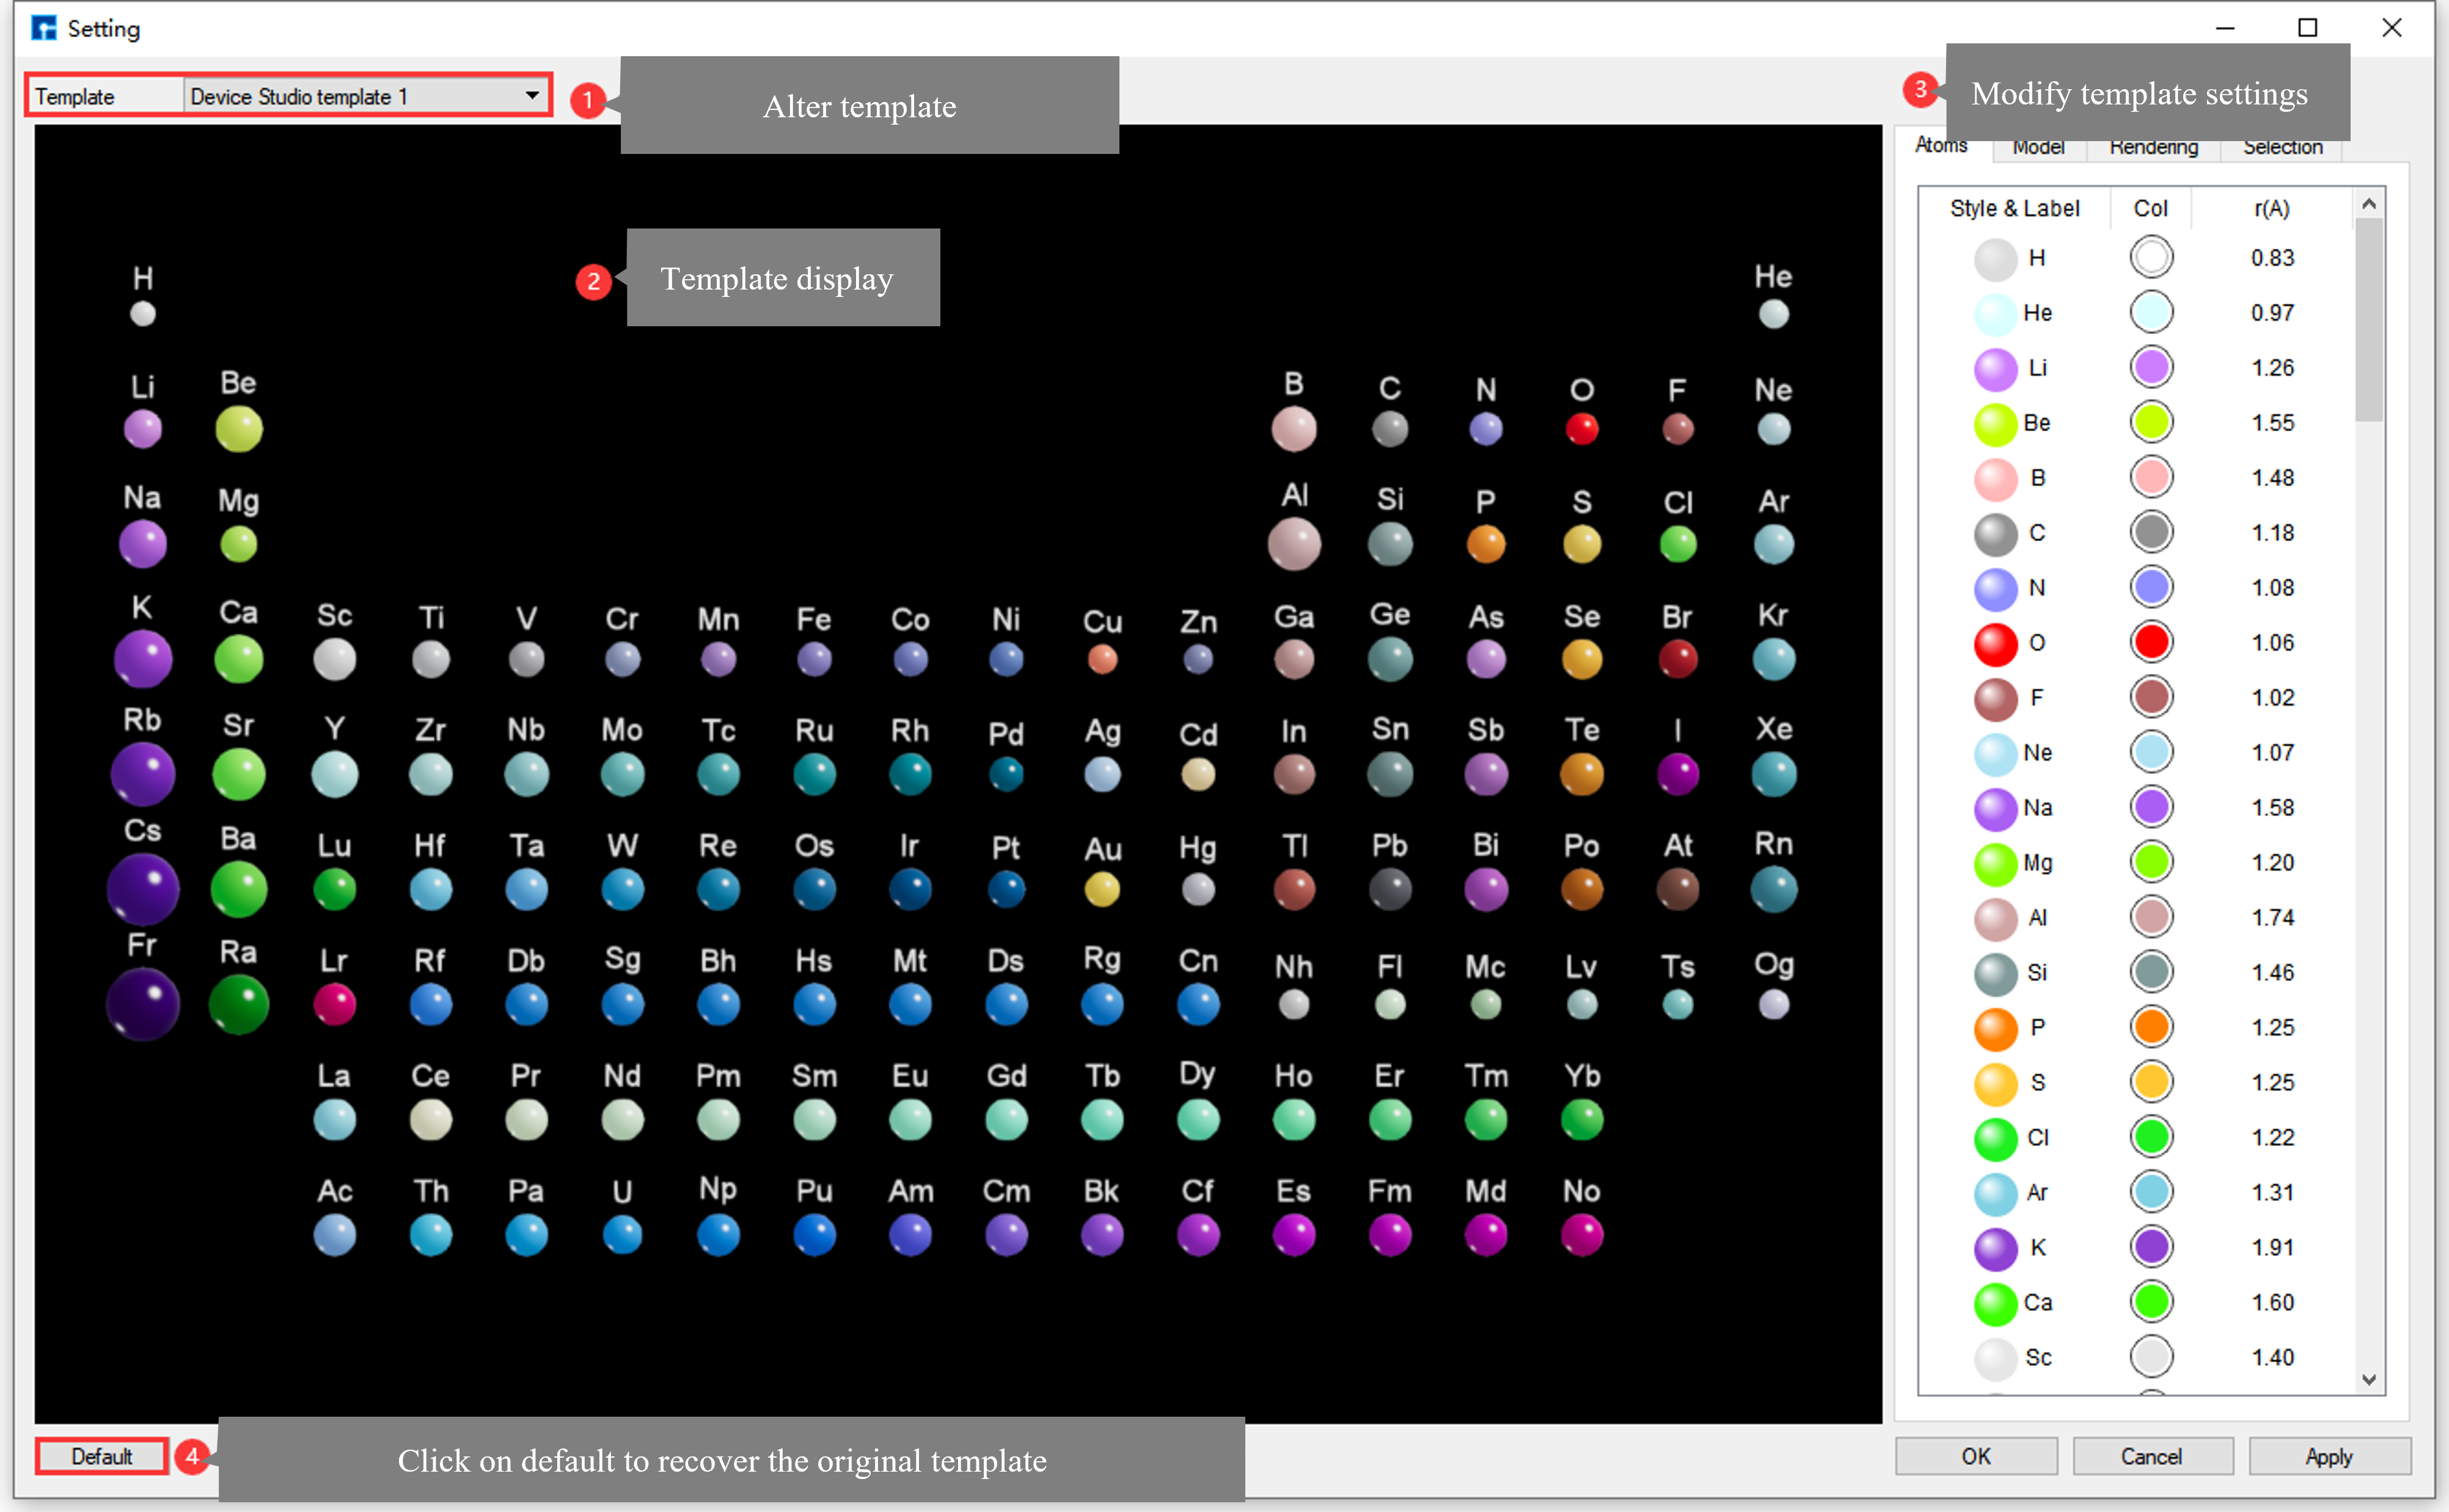This screenshot has width=2449, height=1512.
Task: Change the Be color swatch
Action: point(2151,422)
